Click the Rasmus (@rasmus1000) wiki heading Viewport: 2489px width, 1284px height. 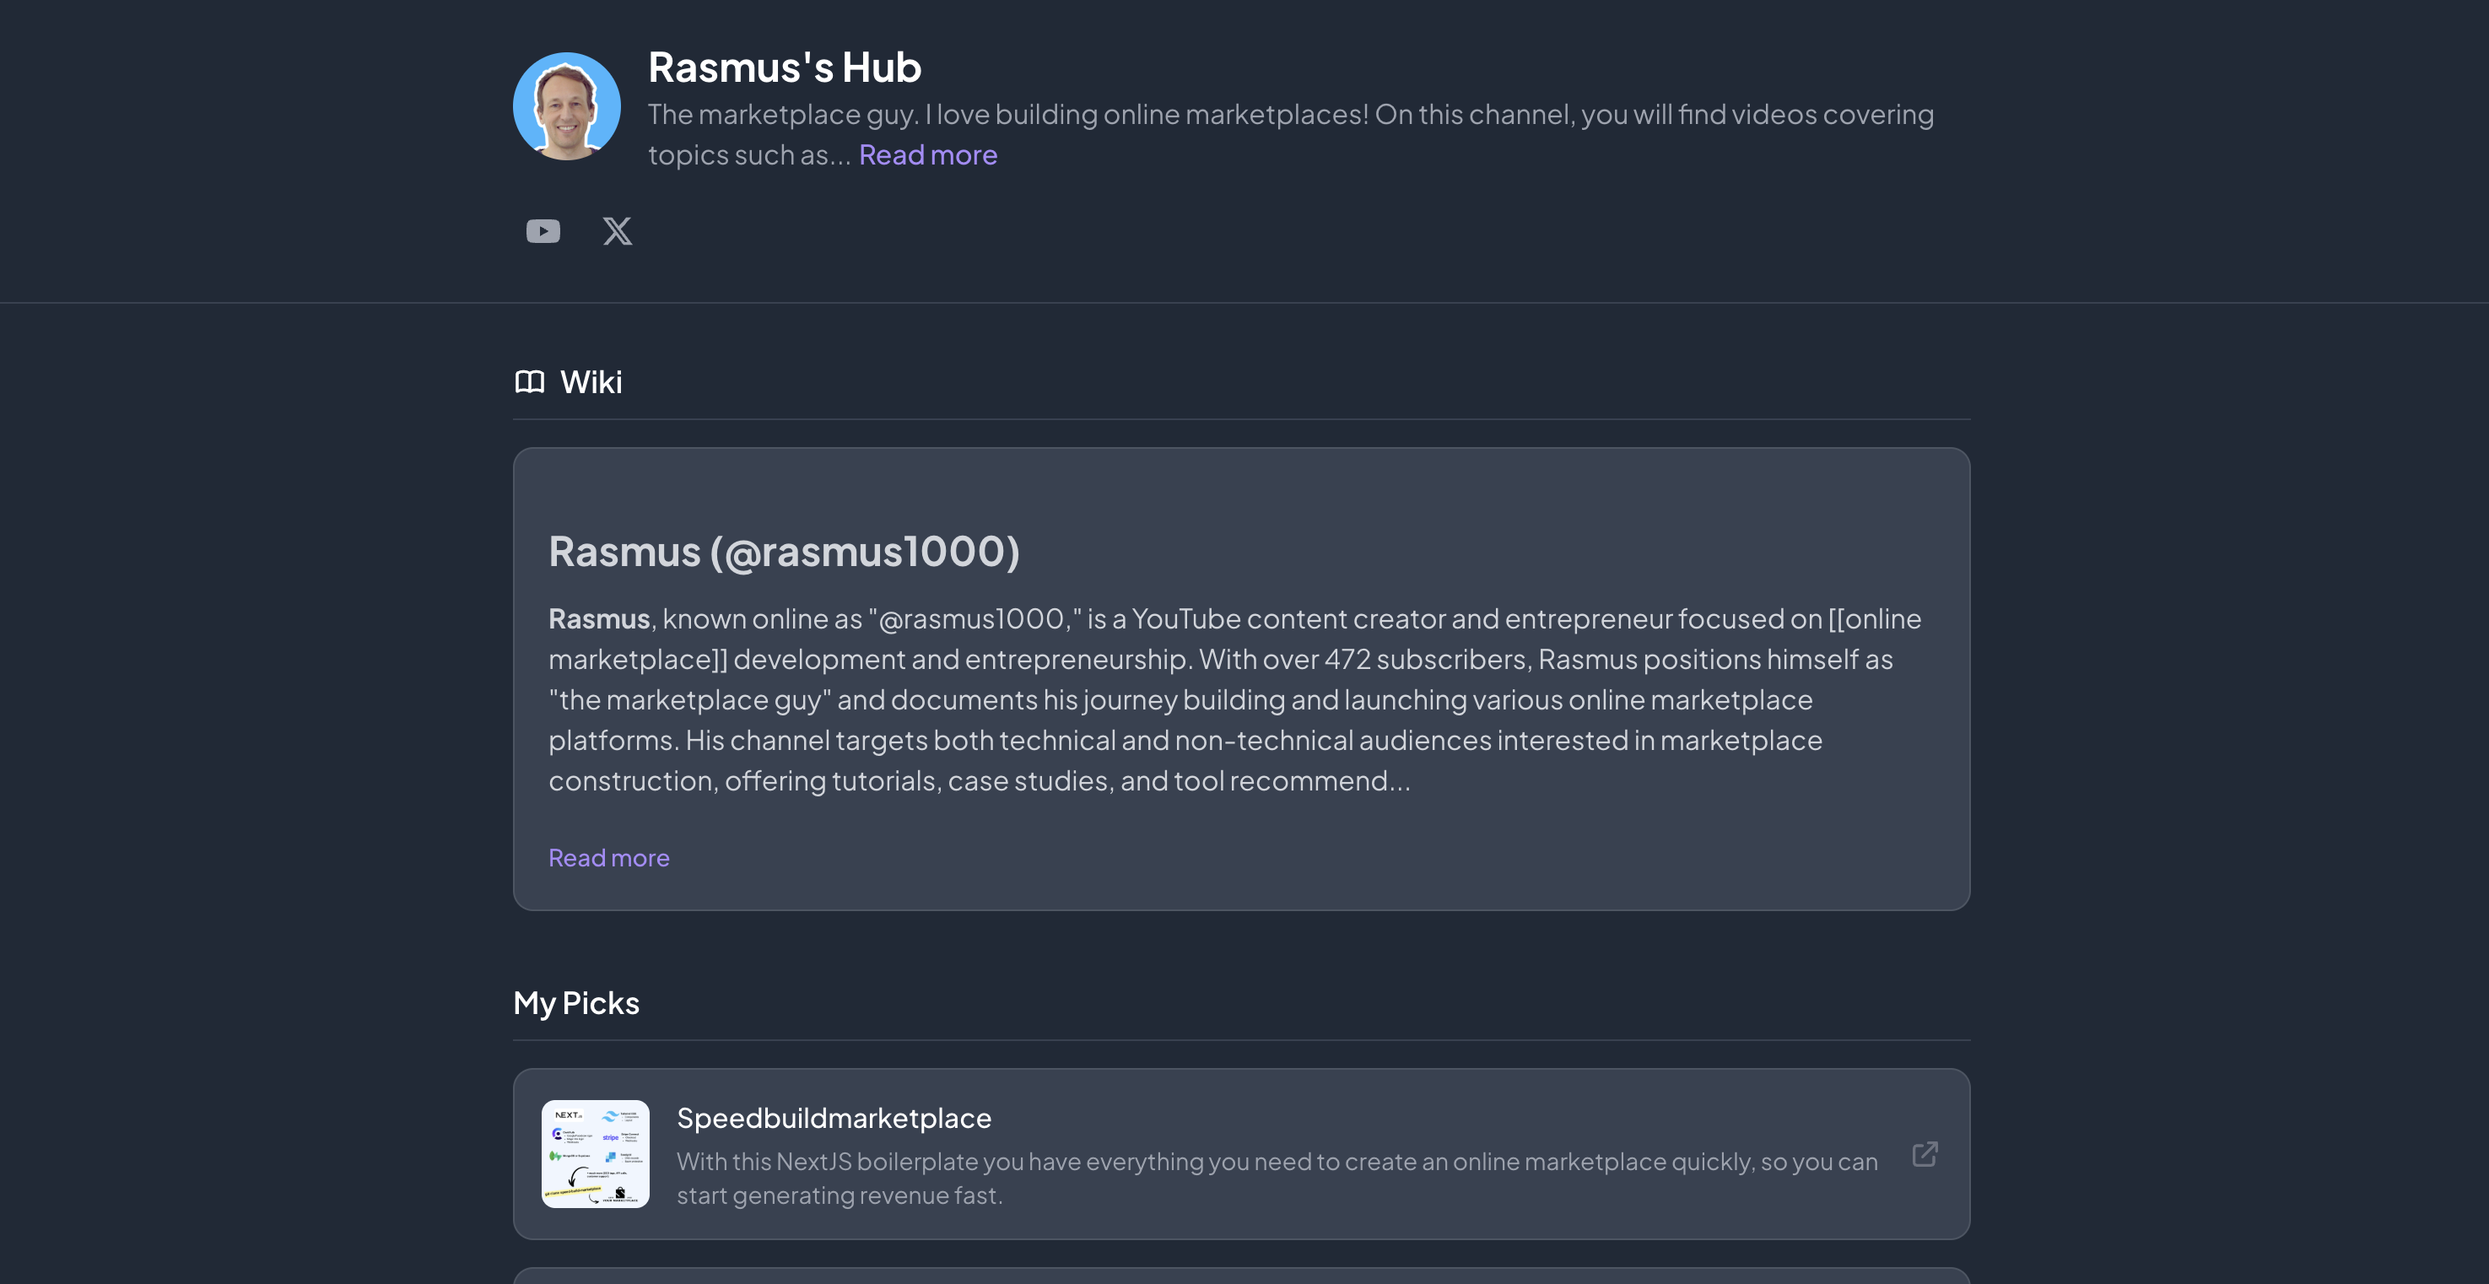784,552
